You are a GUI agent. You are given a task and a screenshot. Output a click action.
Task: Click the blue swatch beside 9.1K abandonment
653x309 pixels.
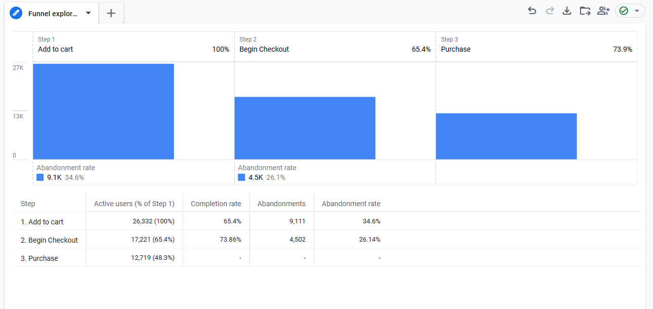pos(40,177)
